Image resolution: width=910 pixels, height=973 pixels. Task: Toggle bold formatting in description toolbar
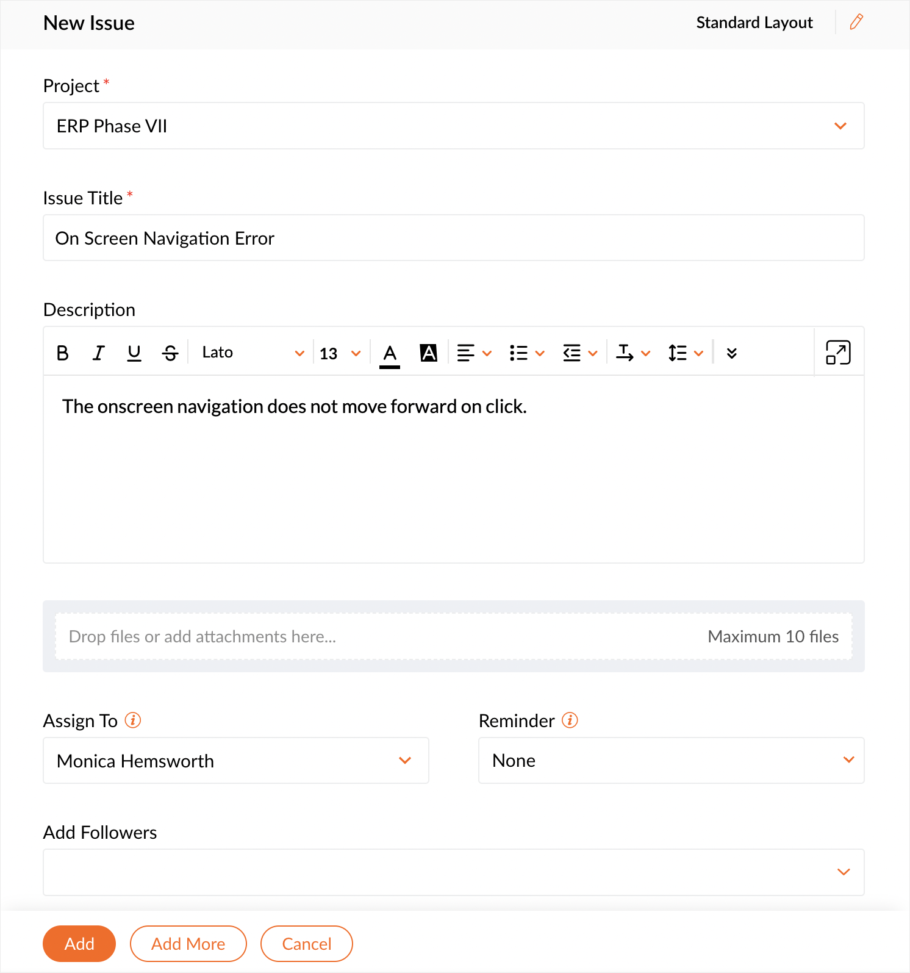tap(62, 353)
